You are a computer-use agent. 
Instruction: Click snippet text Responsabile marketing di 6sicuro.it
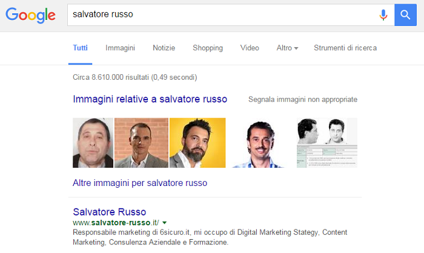click(x=131, y=232)
